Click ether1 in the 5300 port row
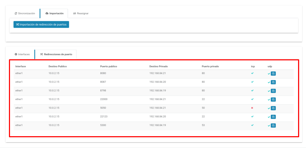The height and width of the screenshot is (148, 306). pos(19,125)
